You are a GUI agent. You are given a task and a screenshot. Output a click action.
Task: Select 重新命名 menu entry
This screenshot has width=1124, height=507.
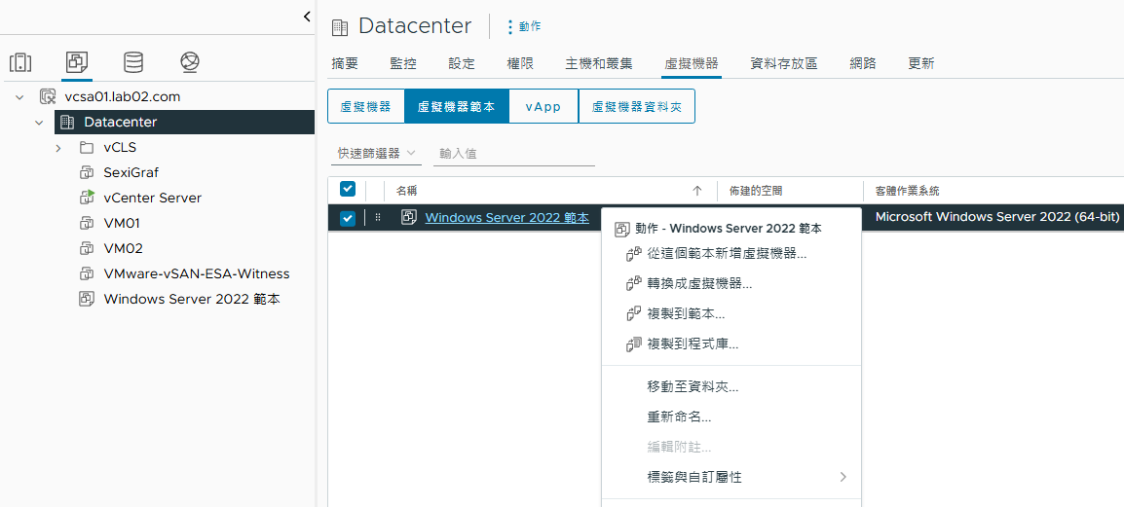(x=731, y=417)
